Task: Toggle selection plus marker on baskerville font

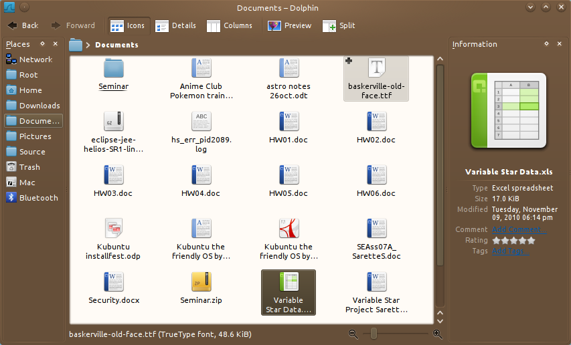Action: 349,61
